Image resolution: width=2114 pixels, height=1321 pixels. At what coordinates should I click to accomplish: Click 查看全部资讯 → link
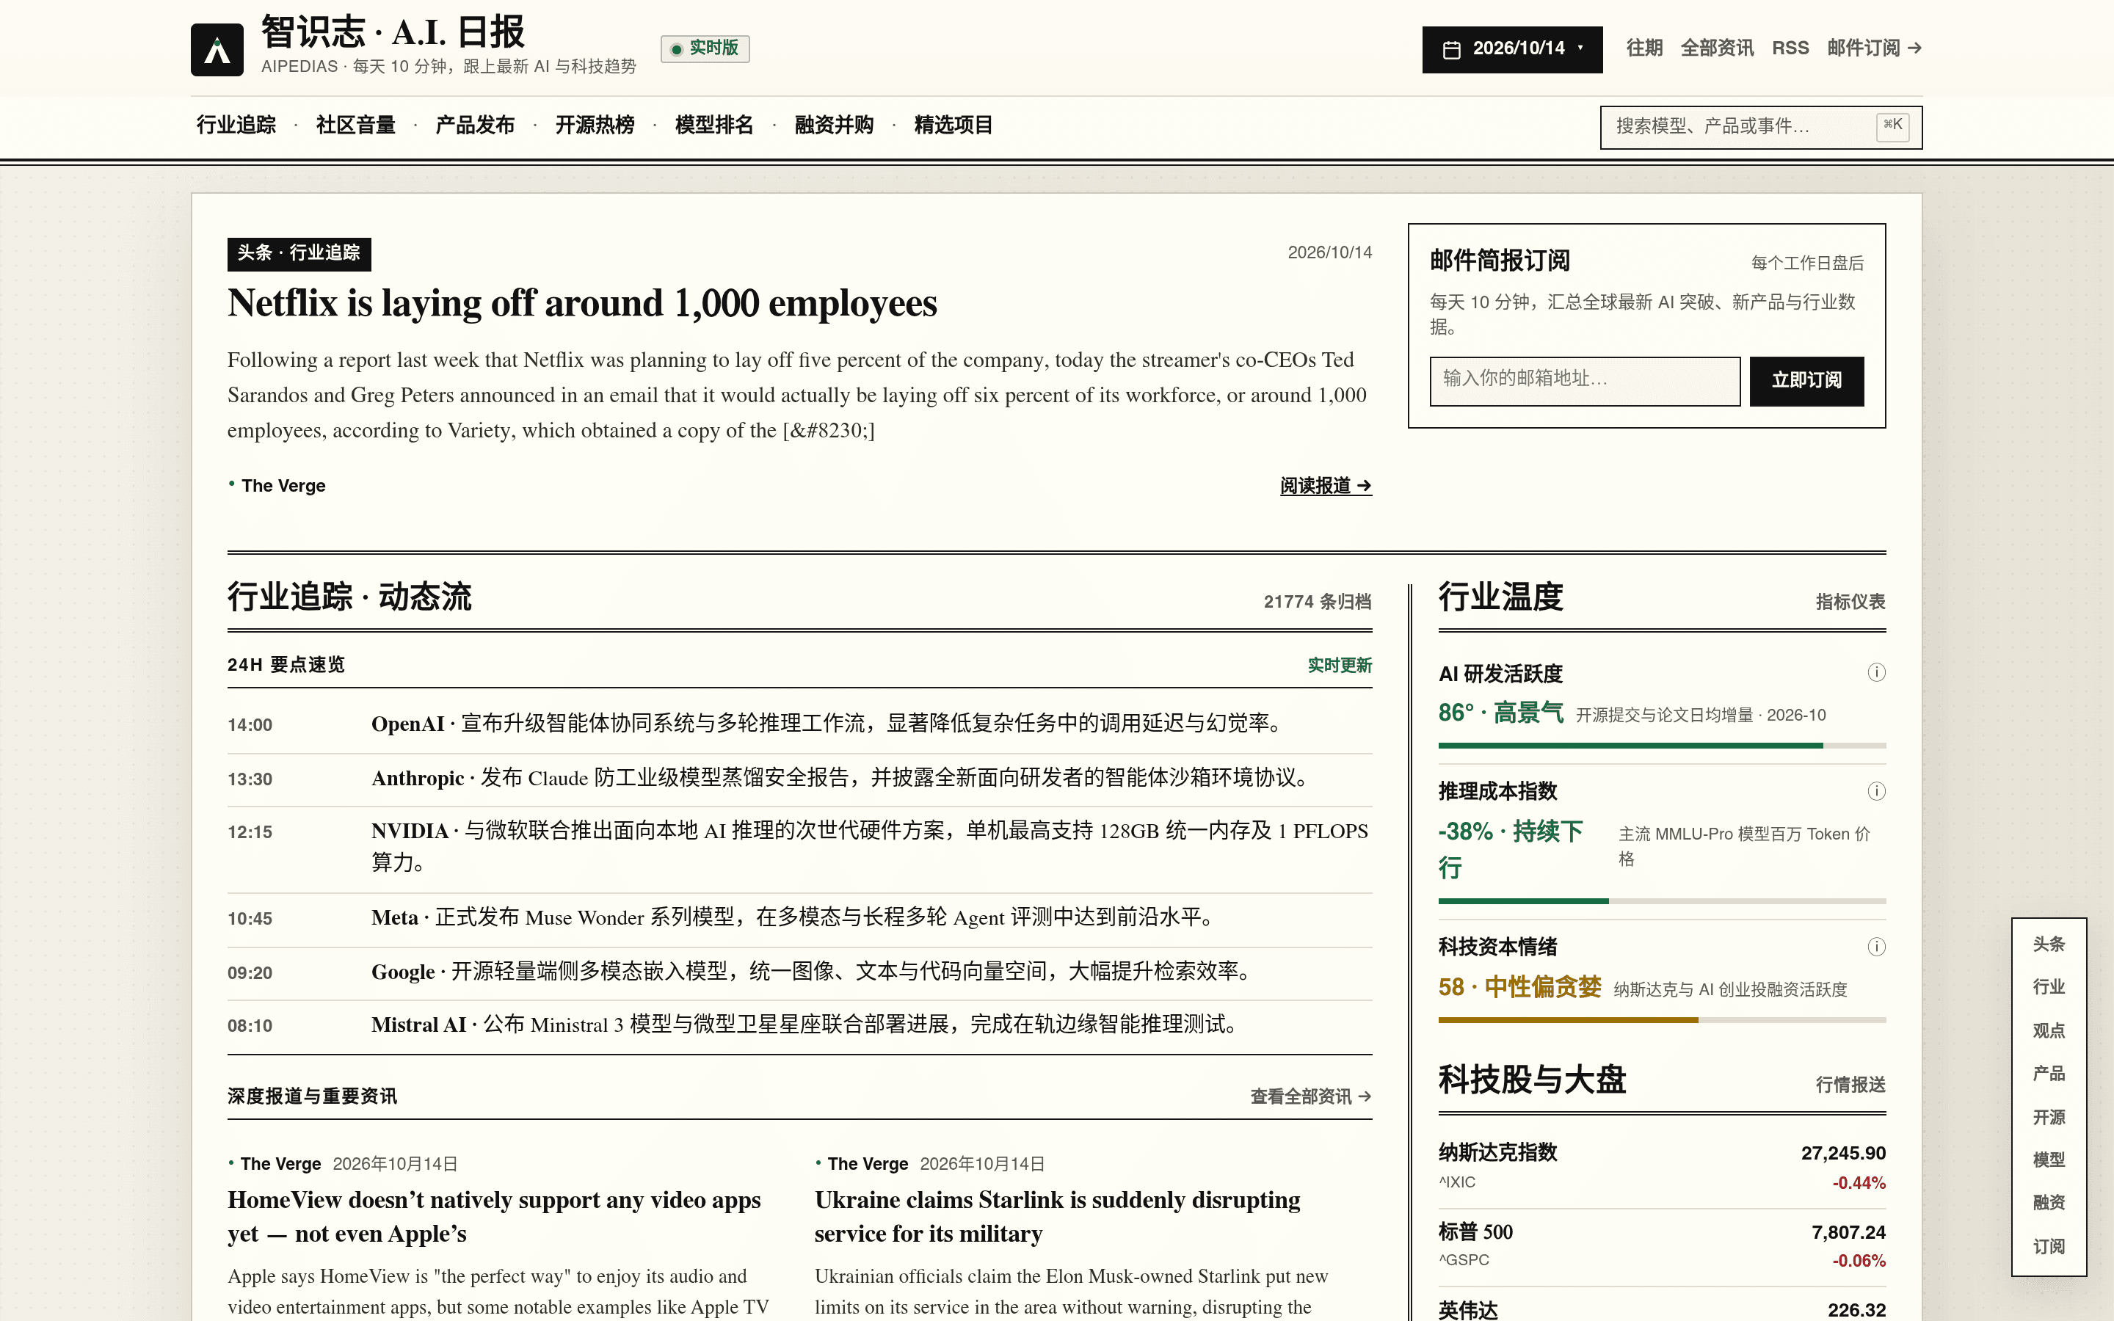tap(1310, 1096)
